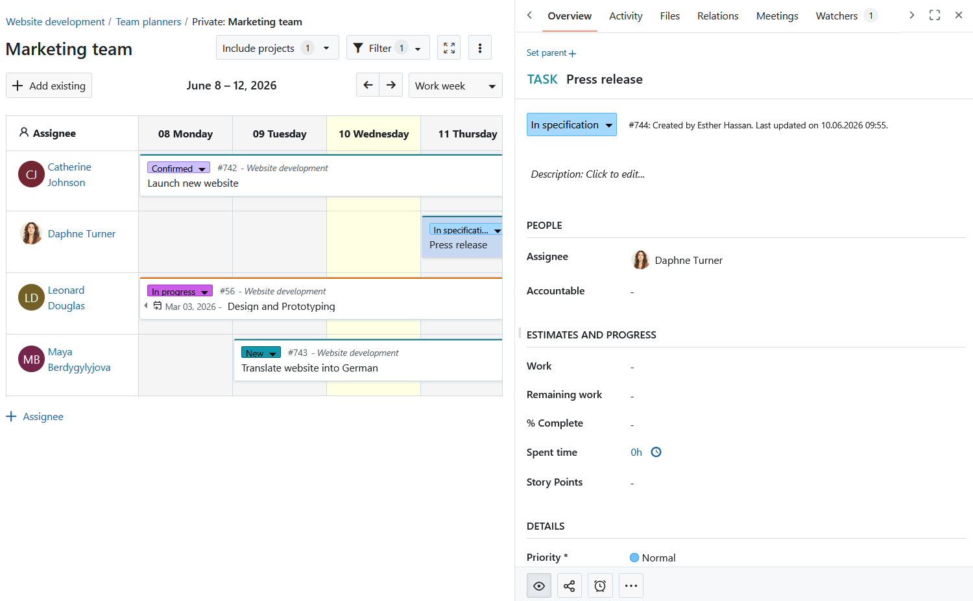Screen dimensions: 973x601
Task: Expand the Work week view selector
Action: [455, 86]
